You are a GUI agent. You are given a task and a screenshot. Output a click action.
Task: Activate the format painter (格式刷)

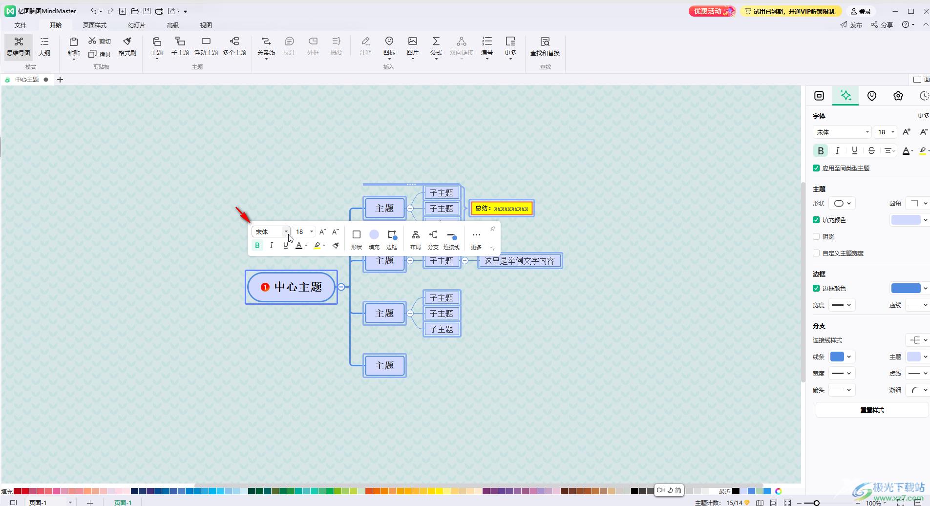click(127, 47)
